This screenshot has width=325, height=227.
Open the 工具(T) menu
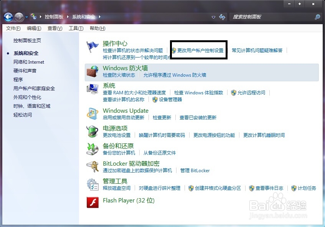point(76,28)
